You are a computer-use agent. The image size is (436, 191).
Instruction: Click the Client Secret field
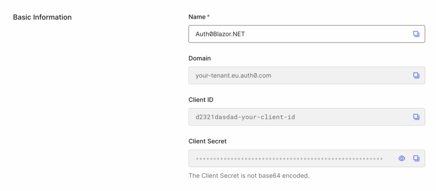pyautogui.click(x=307, y=159)
